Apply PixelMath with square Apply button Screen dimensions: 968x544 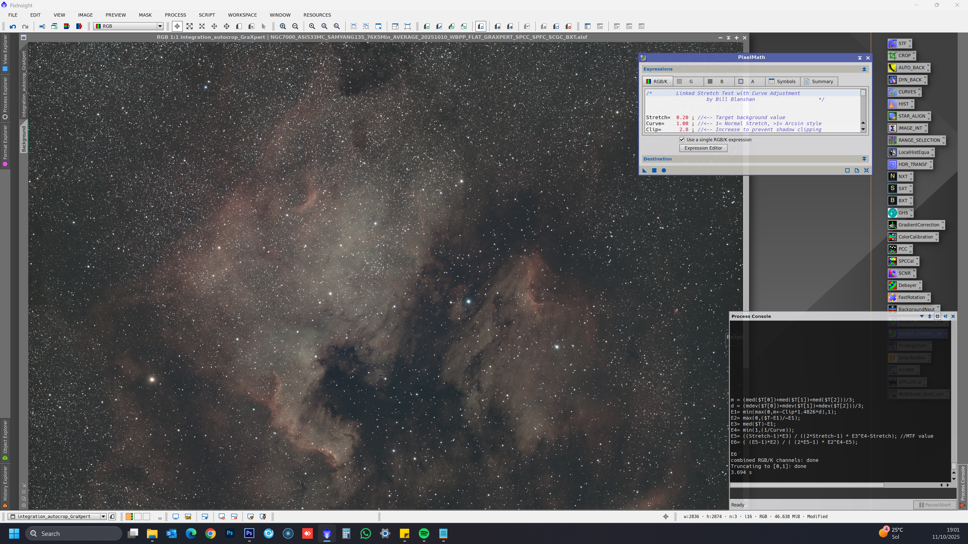click(x=654, y=171)
